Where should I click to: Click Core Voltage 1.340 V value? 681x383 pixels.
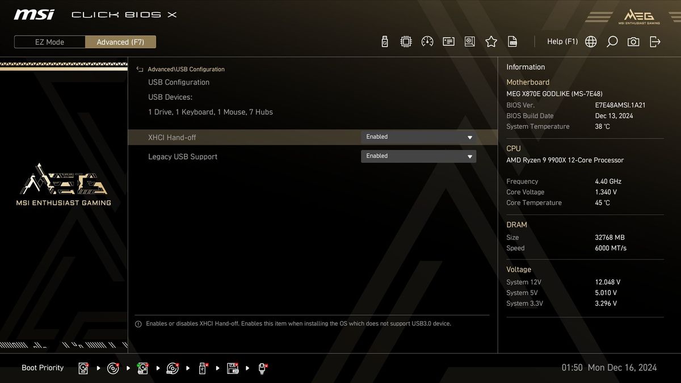[x=606, y=192]
